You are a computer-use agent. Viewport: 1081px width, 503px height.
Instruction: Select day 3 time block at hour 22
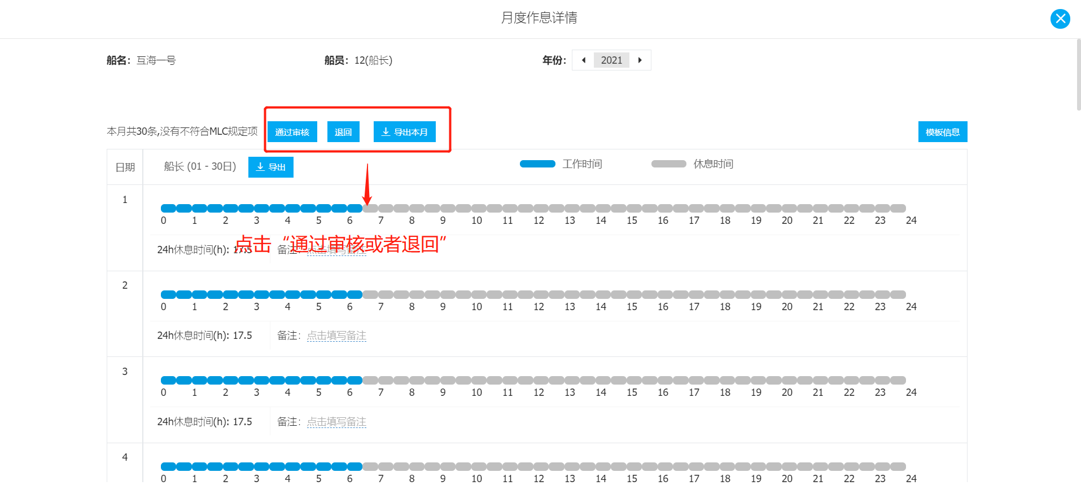pyautogui.click(x=851, y=381)
